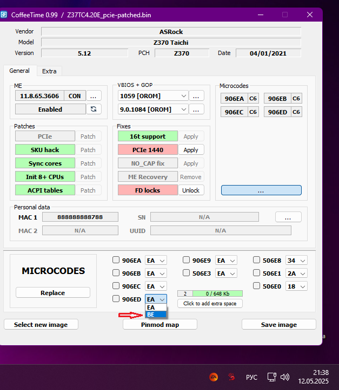Check the 506E1 microcode checkbox
This screenshot has height=390, width=339.
(256, 273)
